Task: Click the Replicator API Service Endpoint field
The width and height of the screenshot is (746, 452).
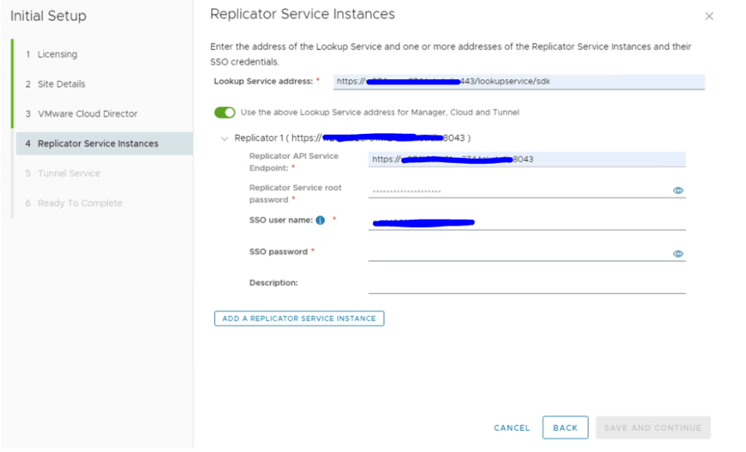Action: coord(526,159)
